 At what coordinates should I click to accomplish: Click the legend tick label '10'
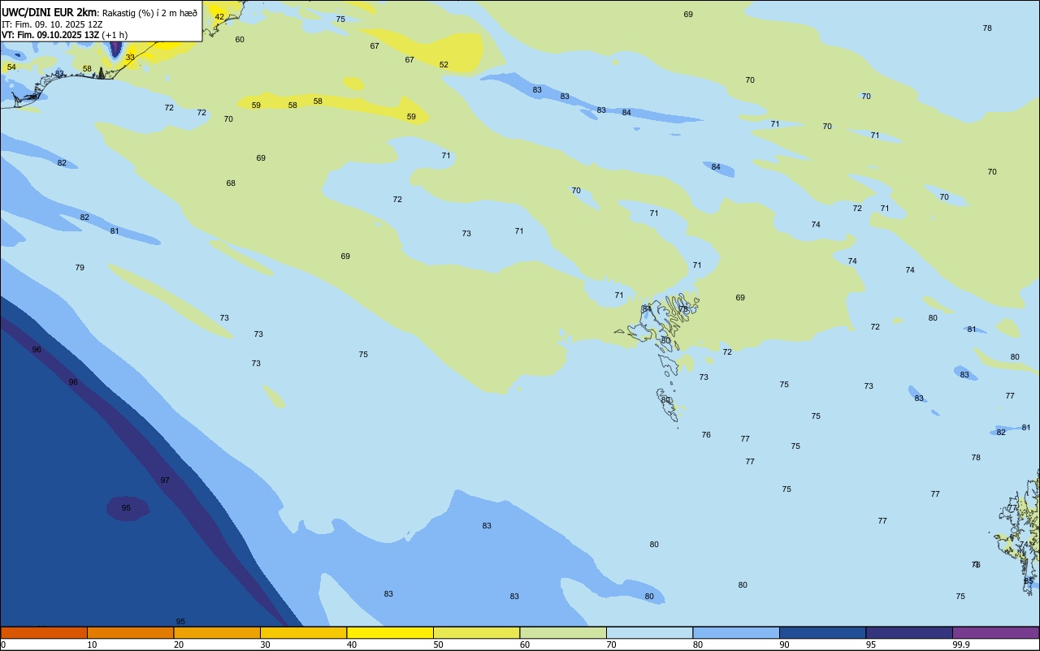pyautogui.click(x=92, y=645)
